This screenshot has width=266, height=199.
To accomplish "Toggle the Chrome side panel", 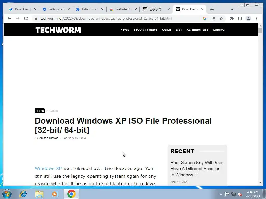I will (x=240, y=18).
